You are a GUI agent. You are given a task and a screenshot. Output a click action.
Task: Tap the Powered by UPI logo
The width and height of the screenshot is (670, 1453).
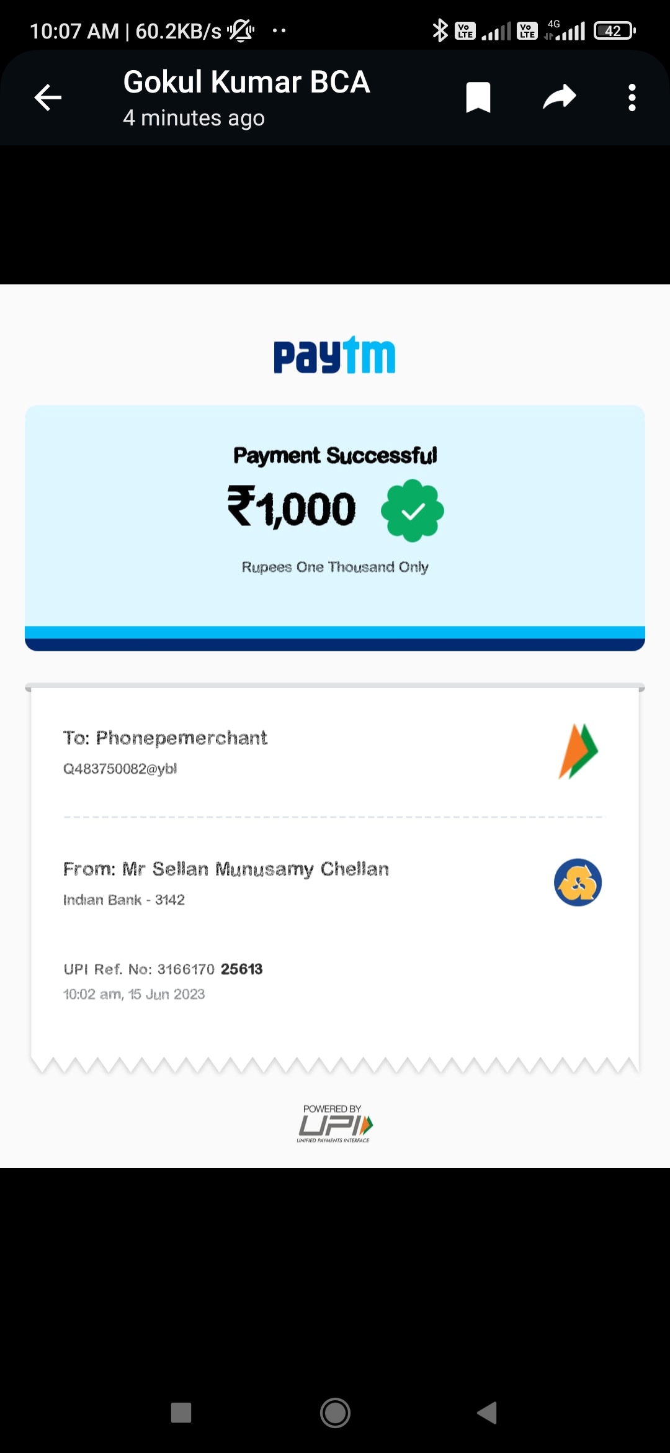point(334,1123)
